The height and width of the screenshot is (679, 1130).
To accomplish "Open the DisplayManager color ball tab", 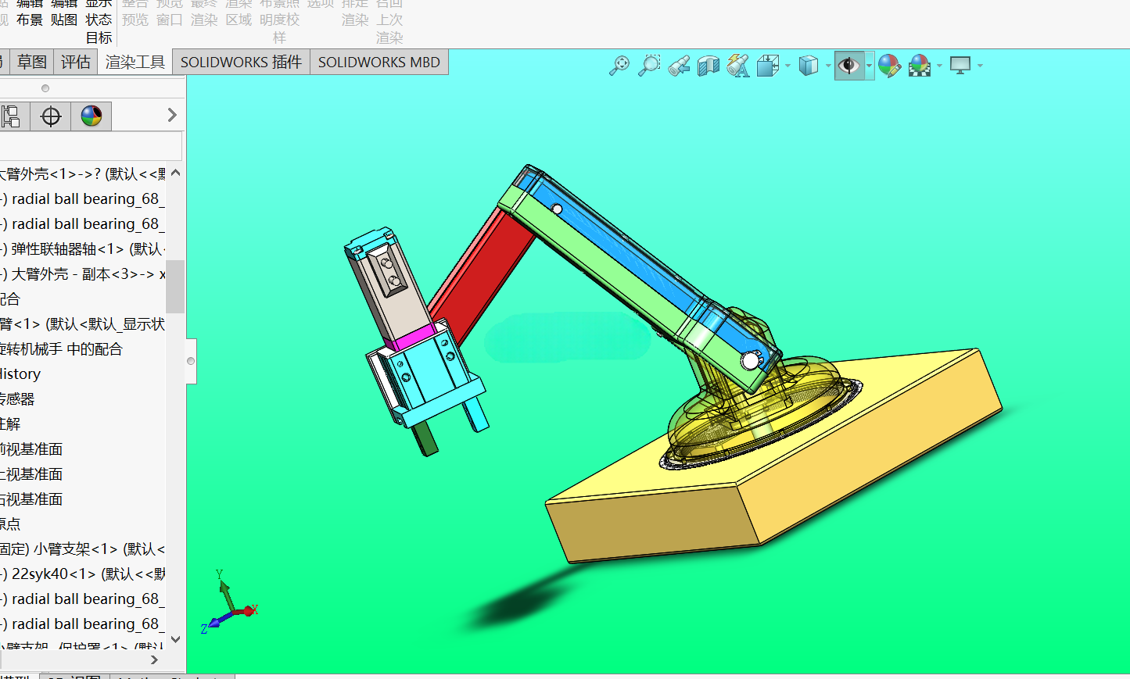I will pyautogui.click(x=91, y=116).
